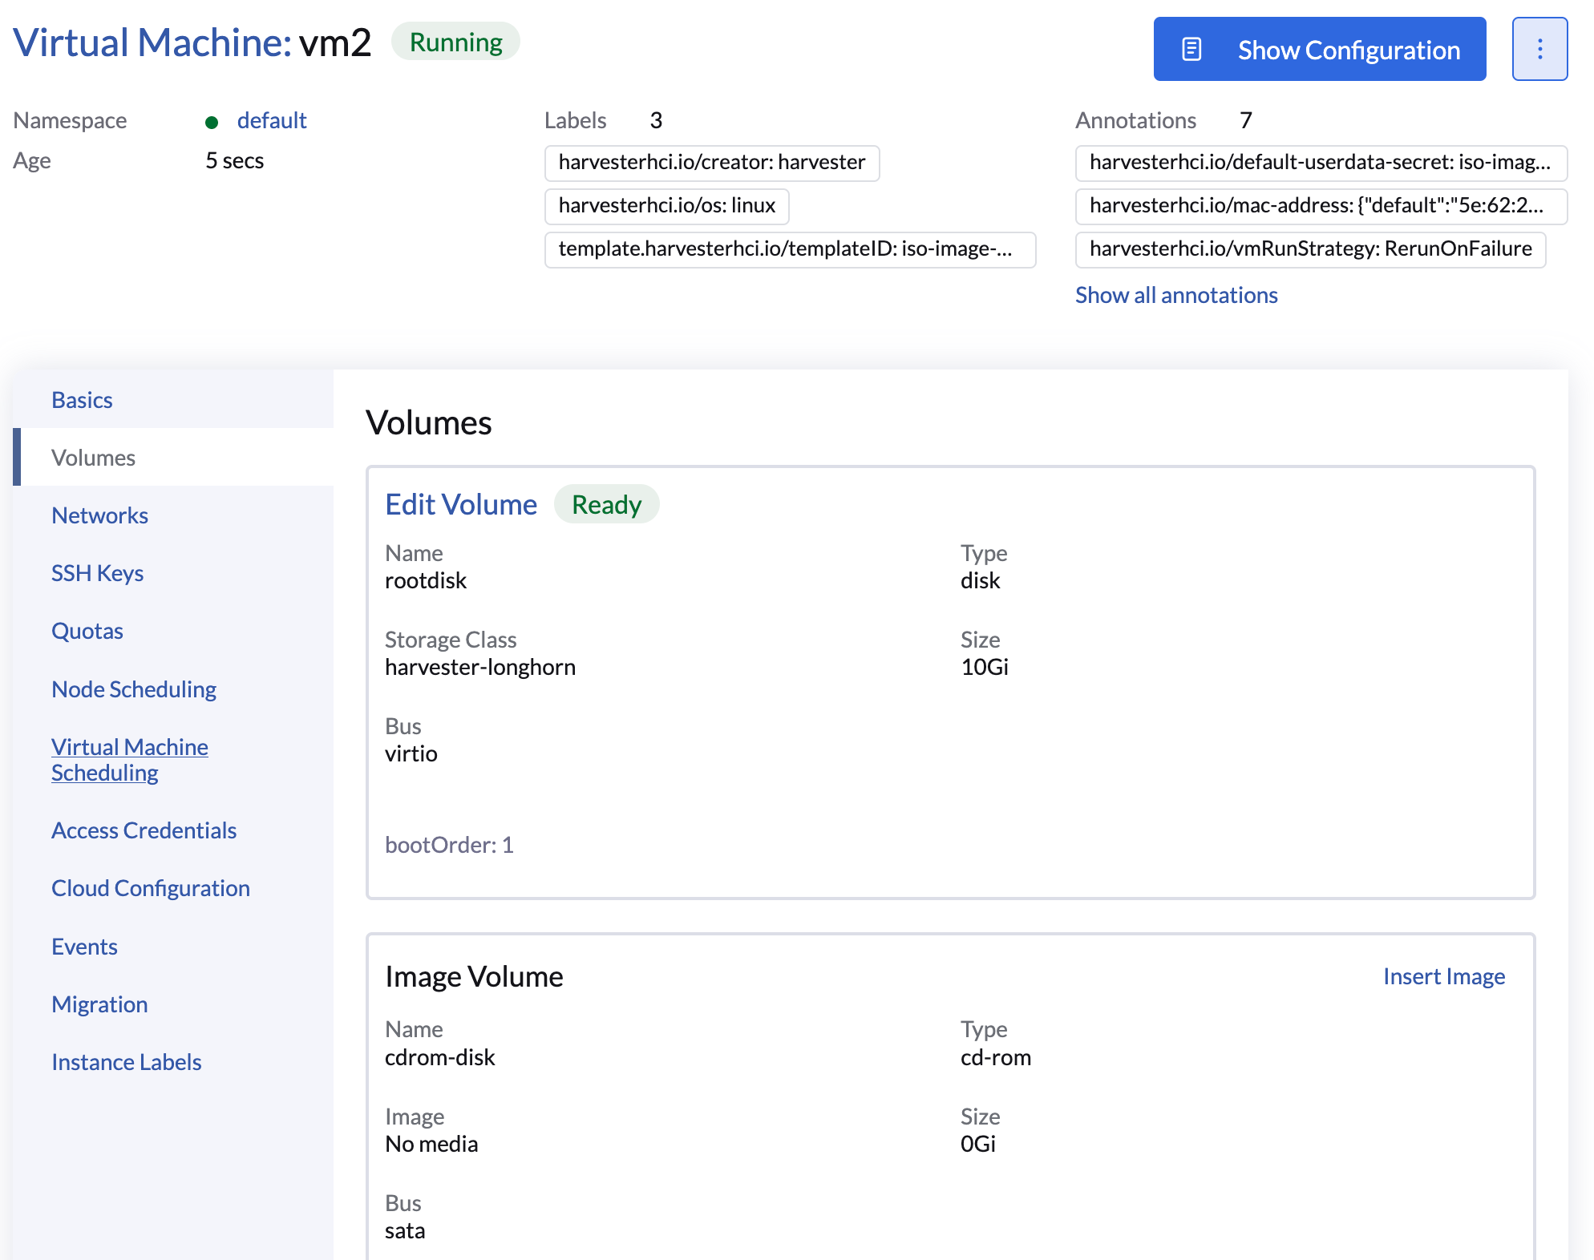Screen dimensions: 1594x1260
Task: Select the Node Scheduling tab
Action: 133,689
